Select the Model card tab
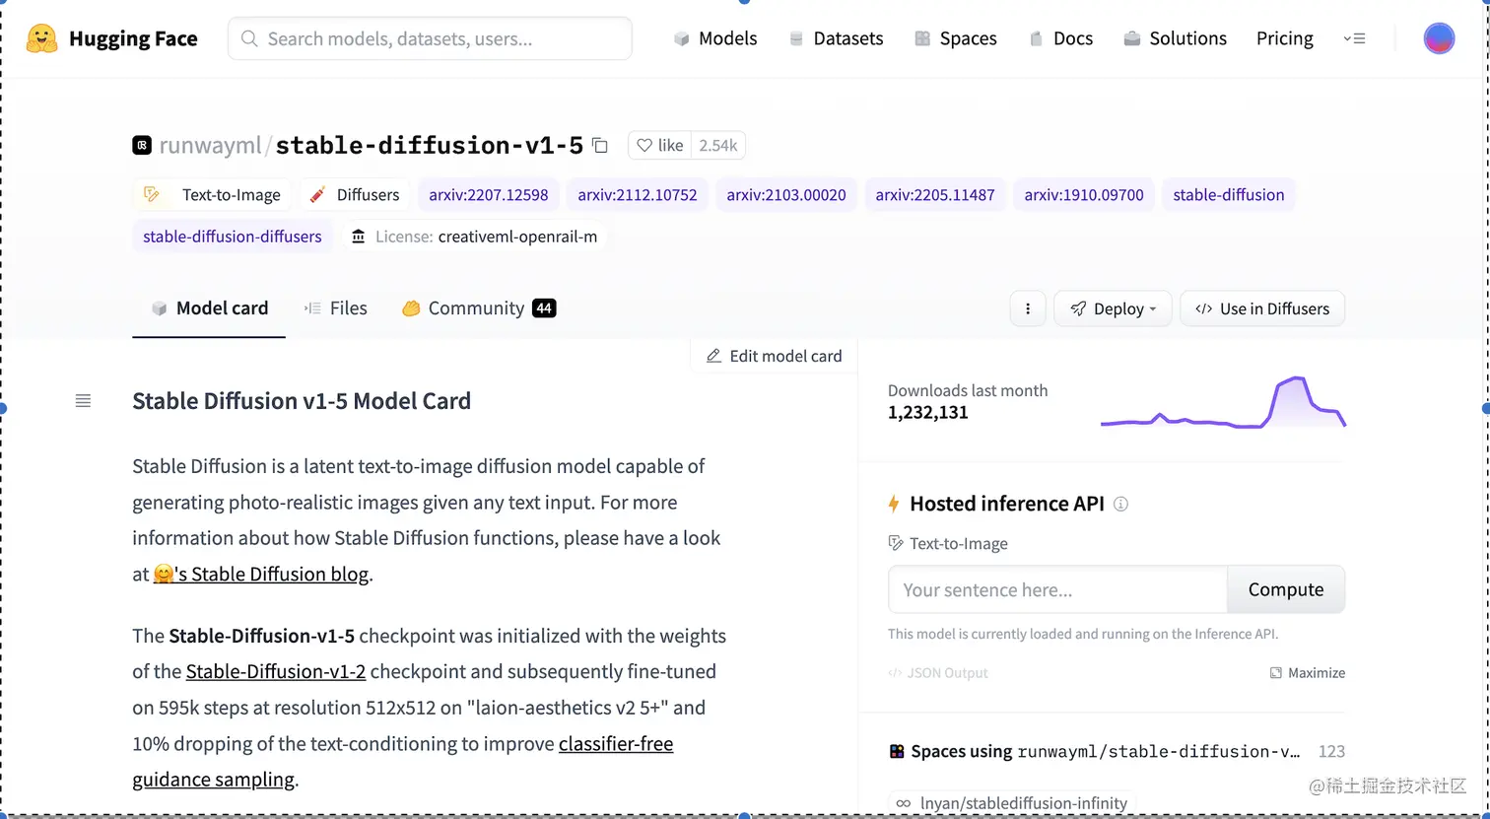The image size is (1490, 819). [209, 308]
